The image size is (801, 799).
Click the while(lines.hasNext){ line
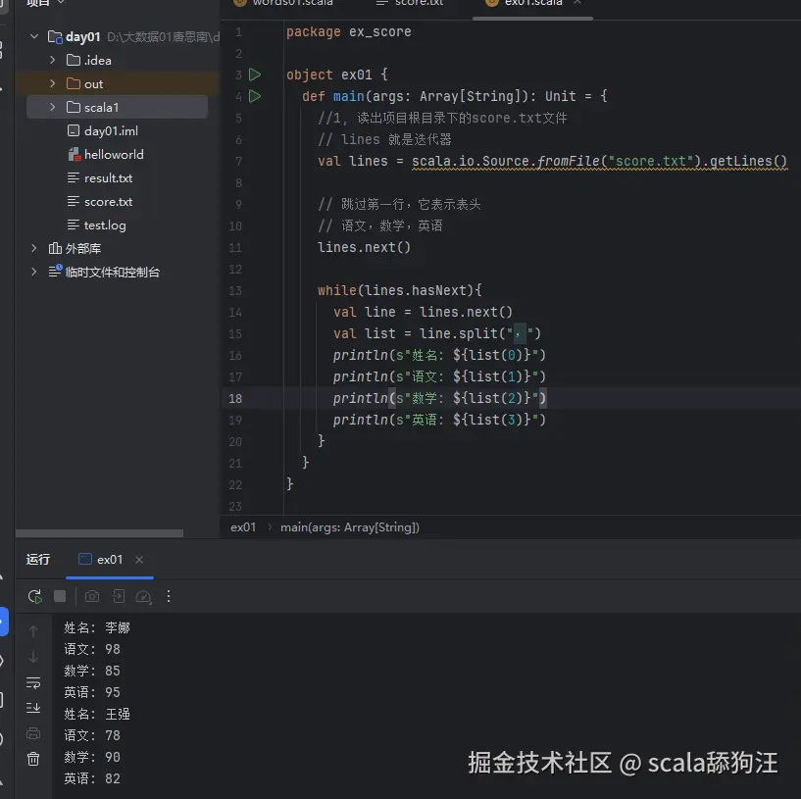(x=399, y=290)
